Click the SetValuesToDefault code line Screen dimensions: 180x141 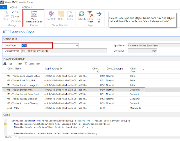tap(71, 121)
